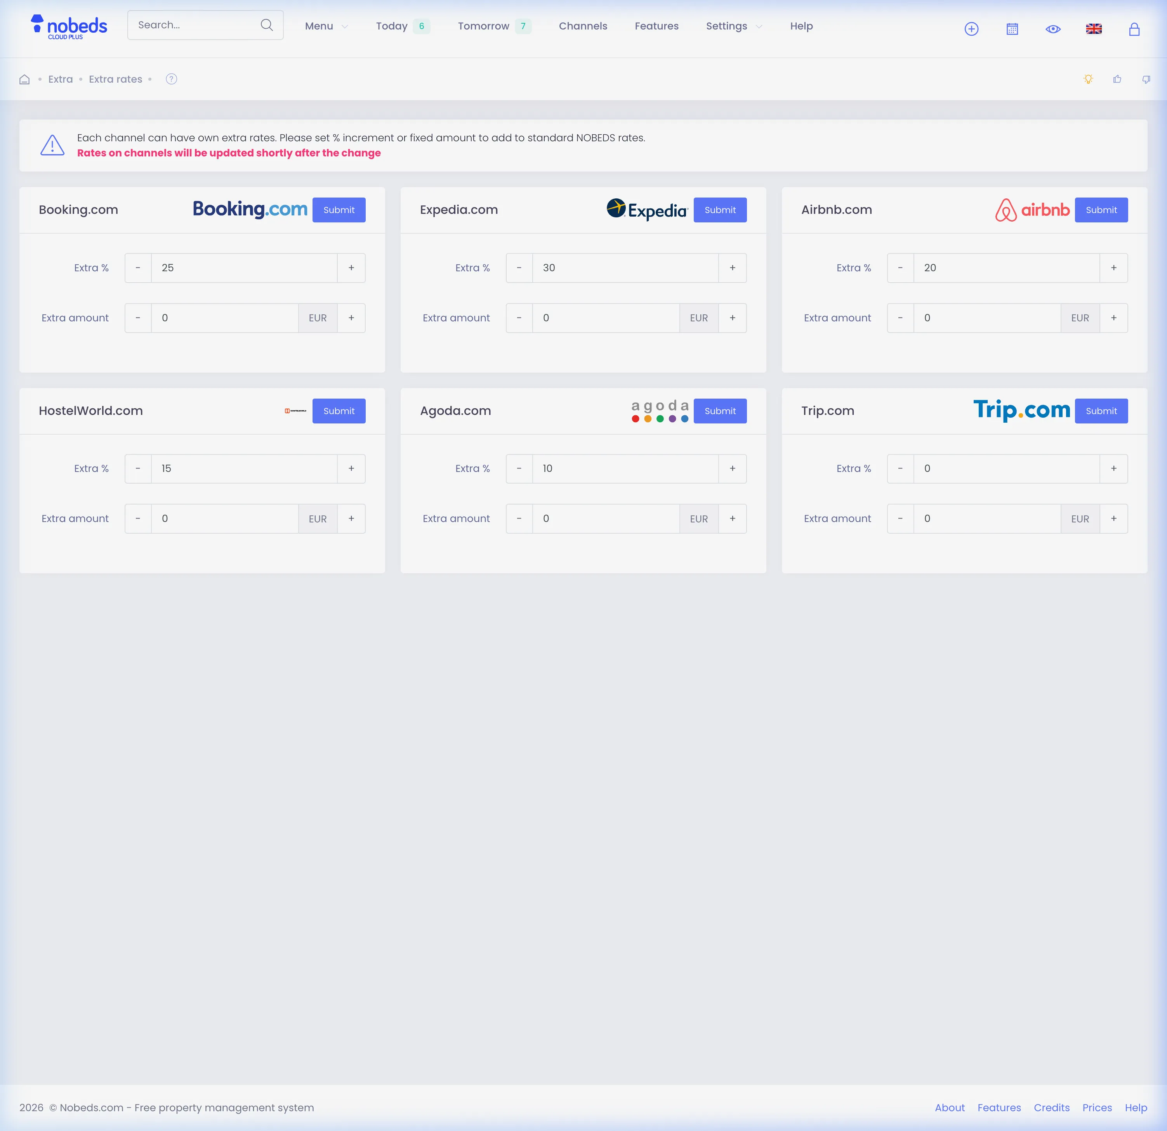Image resolution: width=1167 pixels, height=1131 pixels.
Task: Open the calendar icon in header
Action: (x=1012, y=29)
